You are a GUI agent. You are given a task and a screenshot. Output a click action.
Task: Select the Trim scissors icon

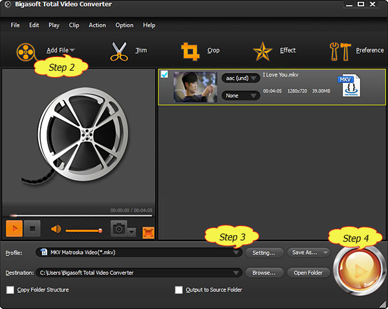(119, 51)
